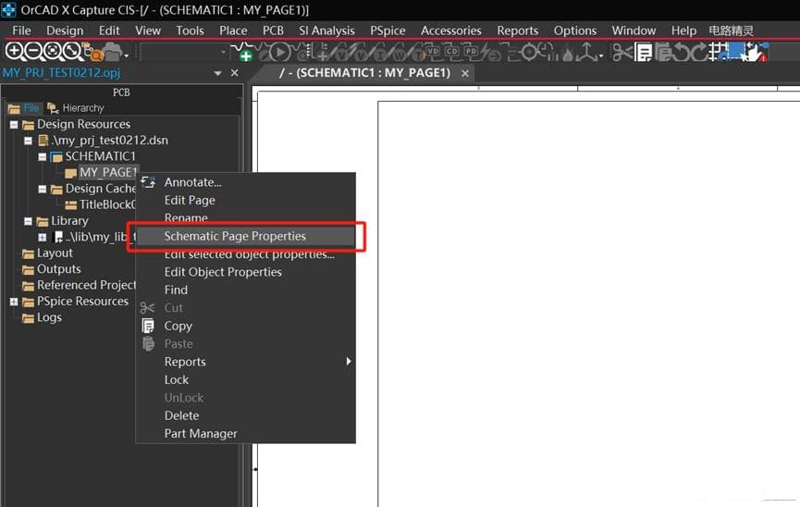The height and width of the screenshot is (507, 800).
Task: Collapse the Design Cache tree node
Action: 43,189
